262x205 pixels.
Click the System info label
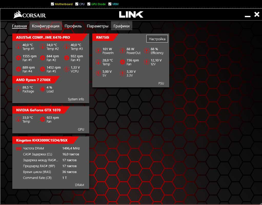coord(76,99)
